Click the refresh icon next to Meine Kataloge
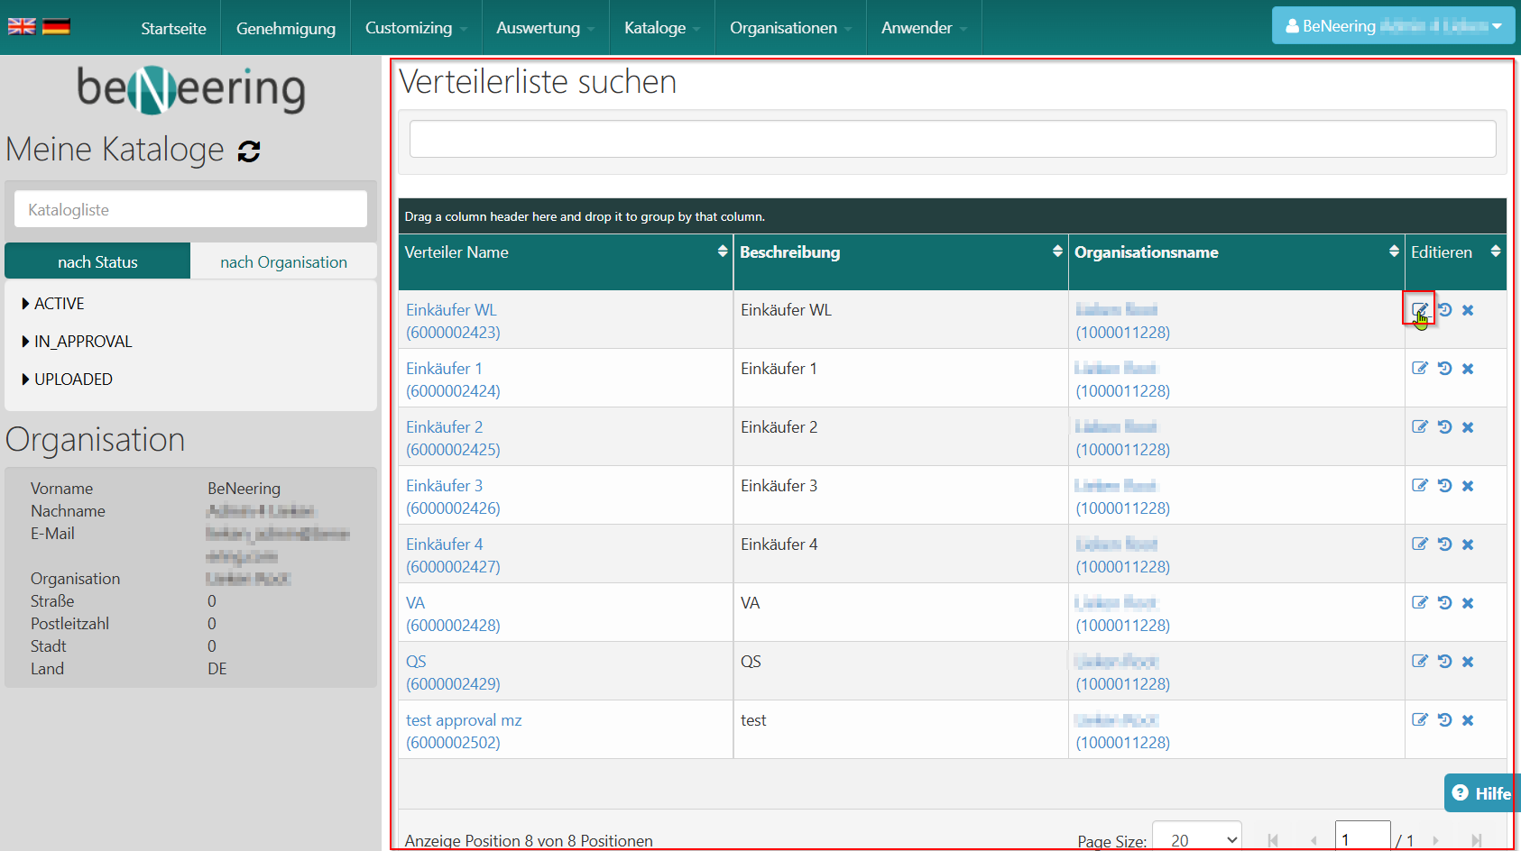1521x851 pixels. pos(249,151)
